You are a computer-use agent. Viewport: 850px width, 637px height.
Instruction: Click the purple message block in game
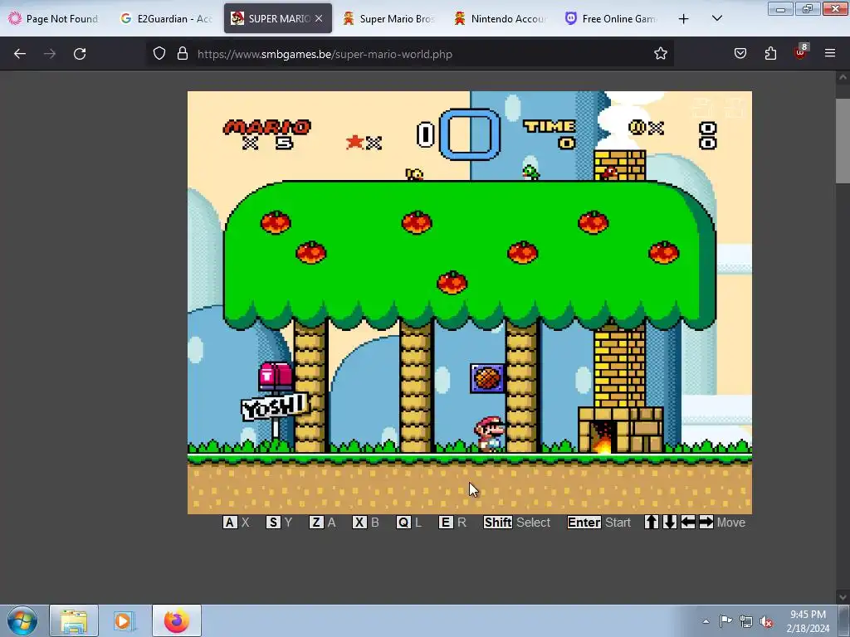click(x=486, y=378)
